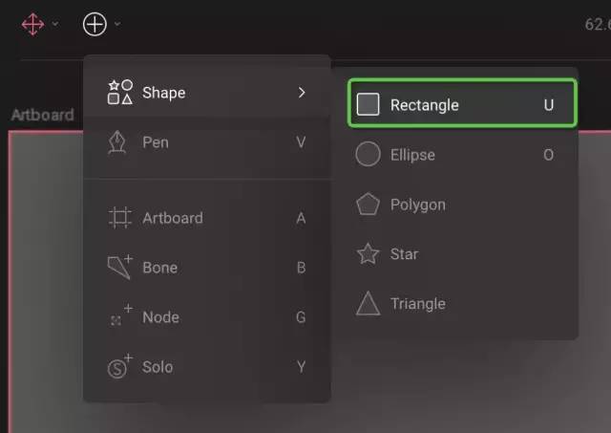Select the Artboard name label on canvas
611x433 pixels.
click(x=42, y=115)
